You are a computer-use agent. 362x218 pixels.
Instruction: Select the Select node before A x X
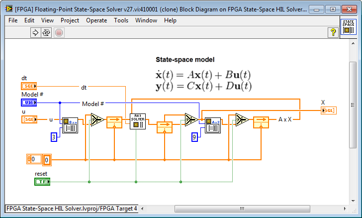click(x=191, y=120)
